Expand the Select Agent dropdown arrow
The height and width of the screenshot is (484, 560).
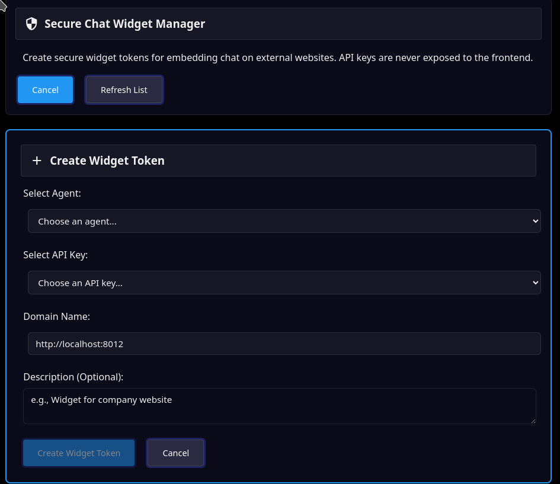535,221
